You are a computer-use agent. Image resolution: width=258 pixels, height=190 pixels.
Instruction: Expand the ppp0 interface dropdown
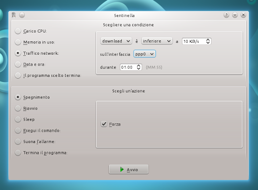(144, 54)
